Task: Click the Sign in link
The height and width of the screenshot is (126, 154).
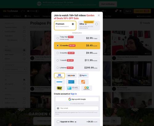Action: click(74, 94)
